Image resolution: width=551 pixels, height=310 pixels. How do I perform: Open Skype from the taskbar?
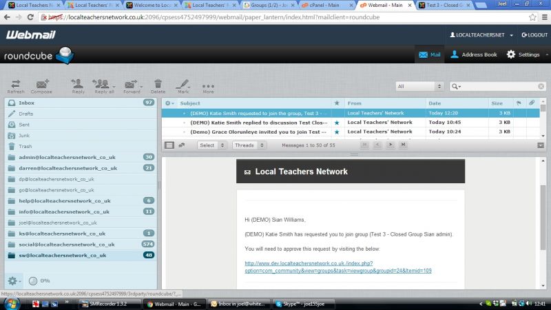point(303,304)
